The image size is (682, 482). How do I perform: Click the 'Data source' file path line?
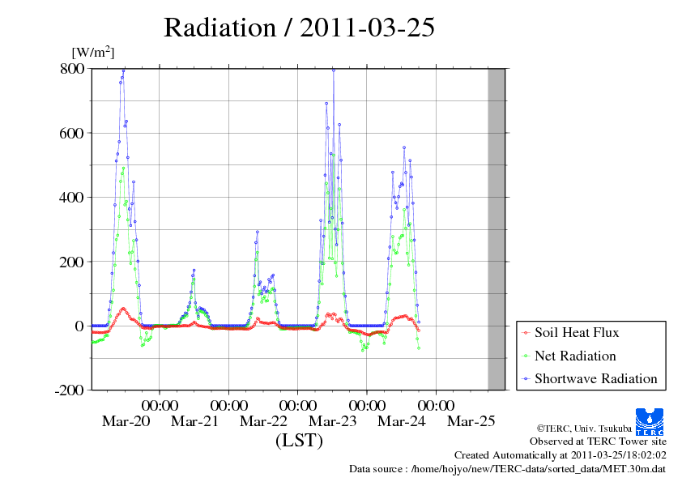[x=508, y=469]
